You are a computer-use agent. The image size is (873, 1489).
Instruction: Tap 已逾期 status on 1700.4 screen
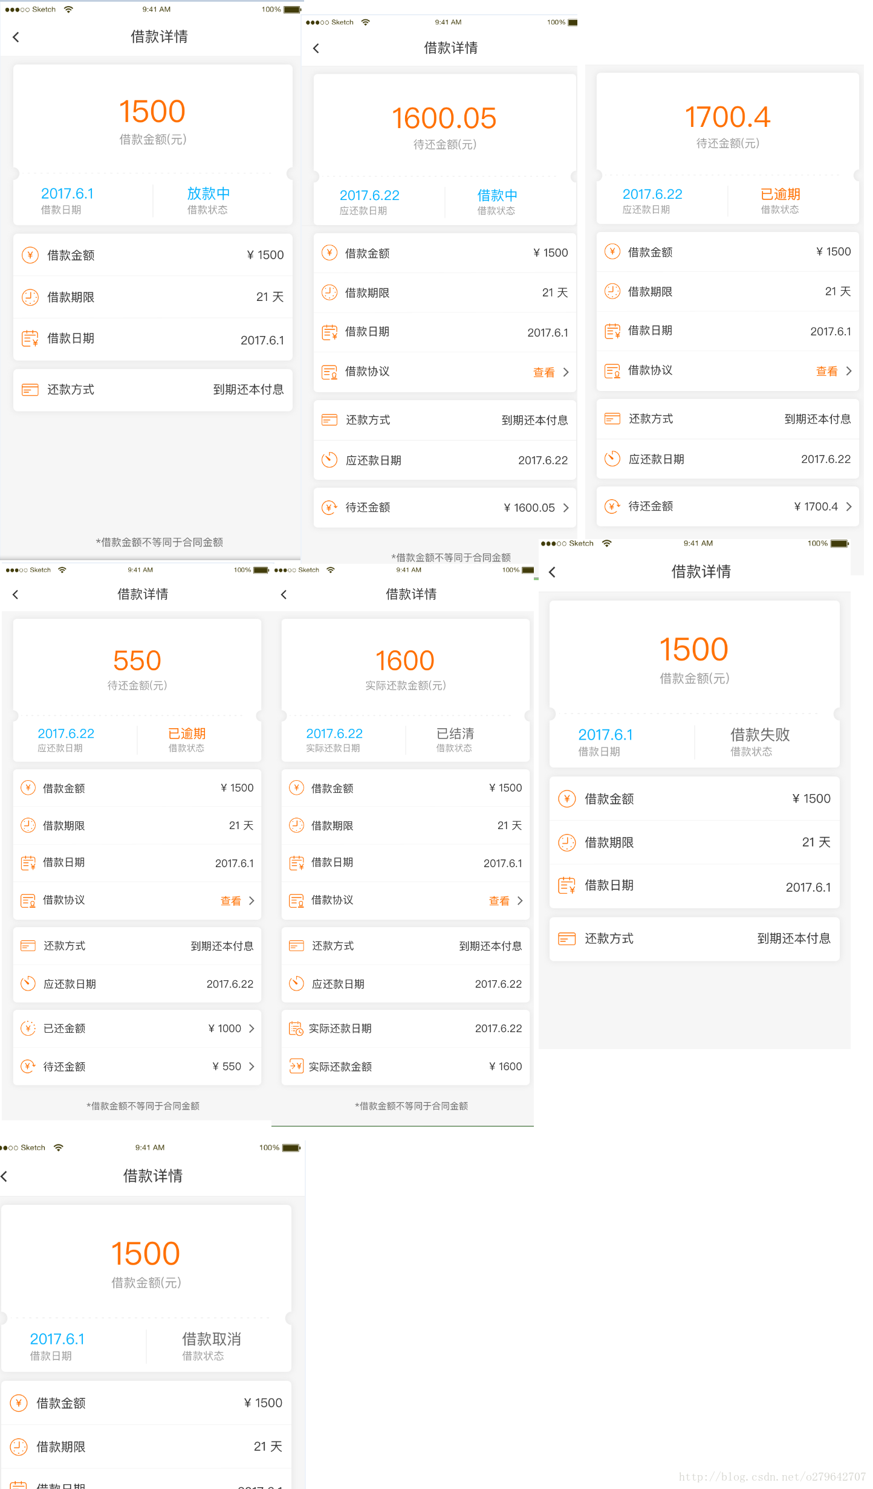(781, 194)
